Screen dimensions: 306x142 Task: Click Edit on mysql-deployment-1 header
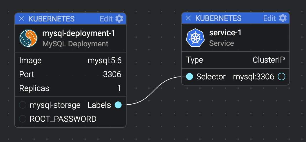[x=106, y=19]
